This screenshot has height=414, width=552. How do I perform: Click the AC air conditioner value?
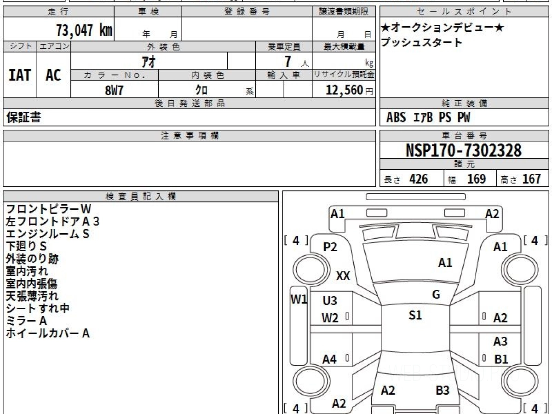53,75
